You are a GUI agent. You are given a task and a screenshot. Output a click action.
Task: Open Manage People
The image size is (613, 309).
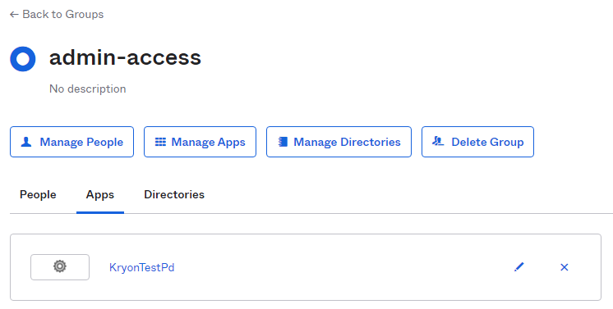(72, 142)
